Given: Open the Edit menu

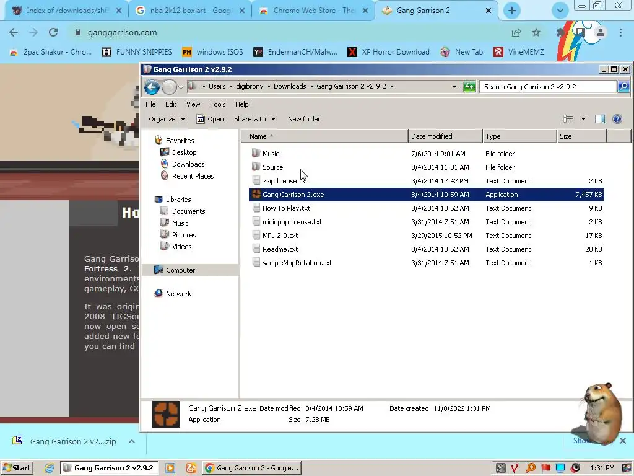Looking at the screenshot, I should (x=171, y=104).
